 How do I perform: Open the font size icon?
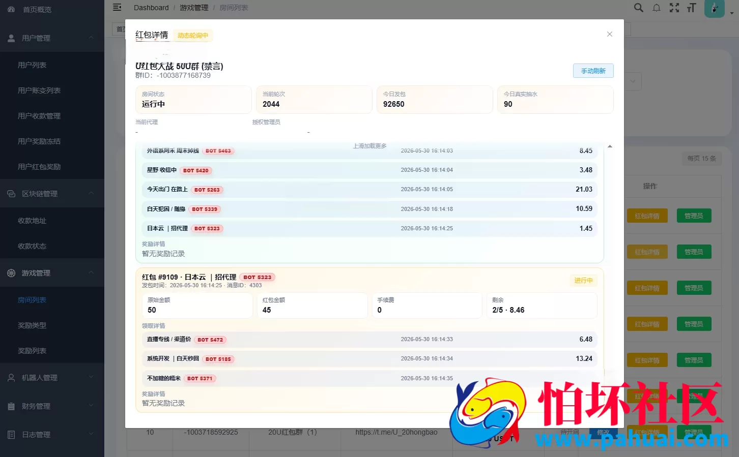click(x=691, y=8)
